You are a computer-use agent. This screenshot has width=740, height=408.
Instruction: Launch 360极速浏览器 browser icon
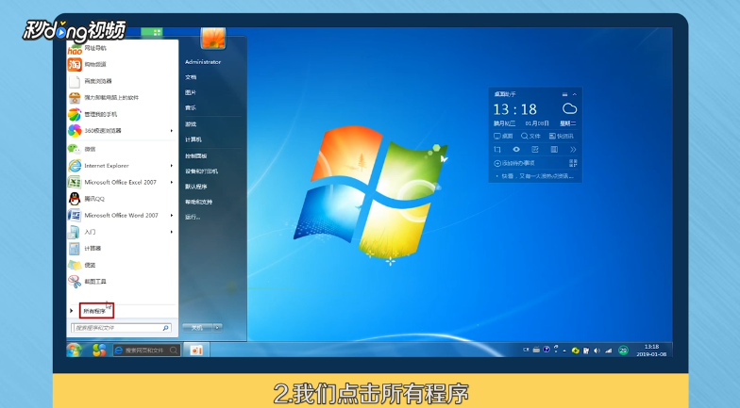click(x=75, y=130)
